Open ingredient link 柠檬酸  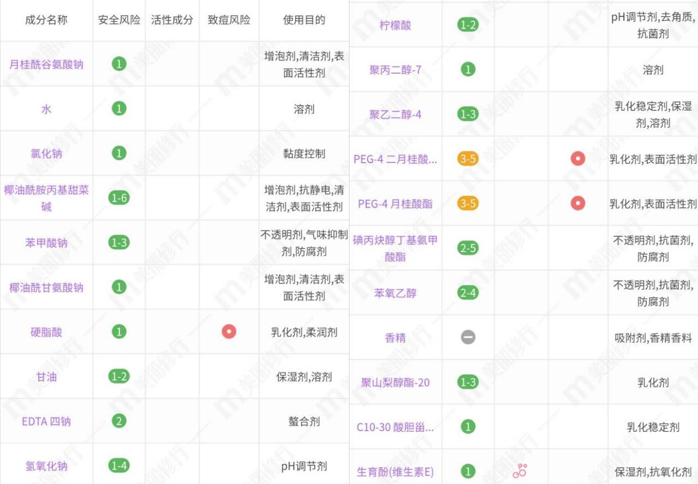pos(395,25)
